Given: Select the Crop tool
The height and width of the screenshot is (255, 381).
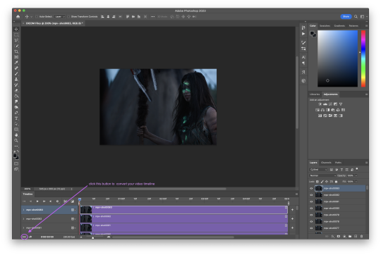Looking at the screenshot, I should click(x=16, y=51).
